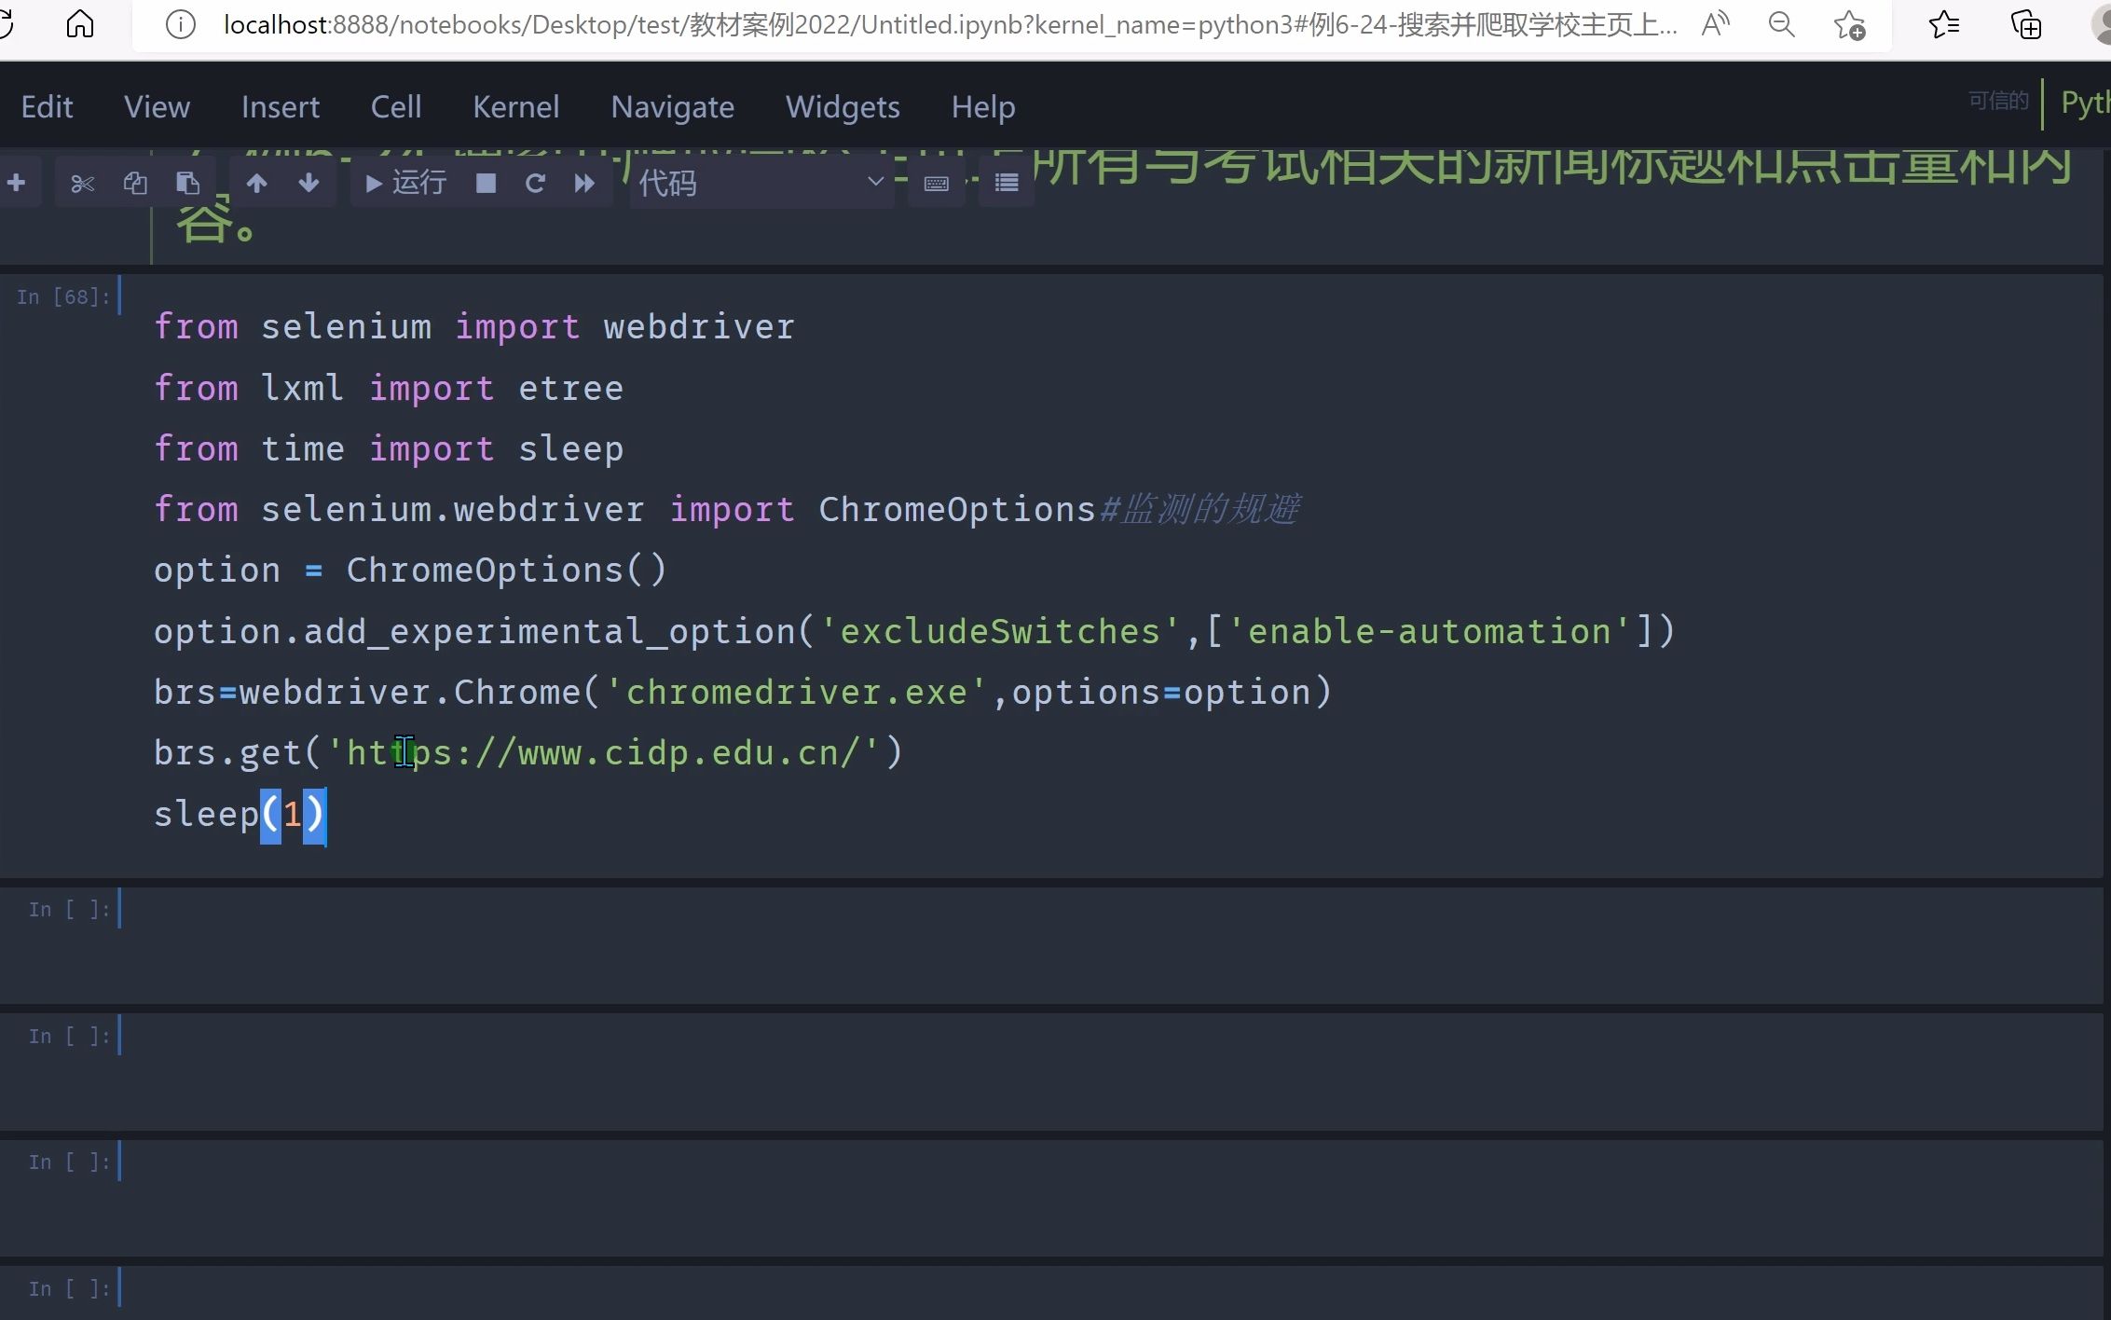Interrupt the kernel with the stop icon
The width and height of the screenshot is (2111, 1320).
tap(486, 183)
